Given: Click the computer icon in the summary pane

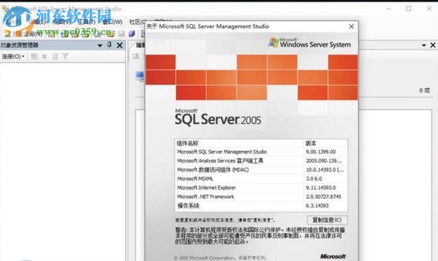Looking at the screenshot, I should [x=140, y=76].
